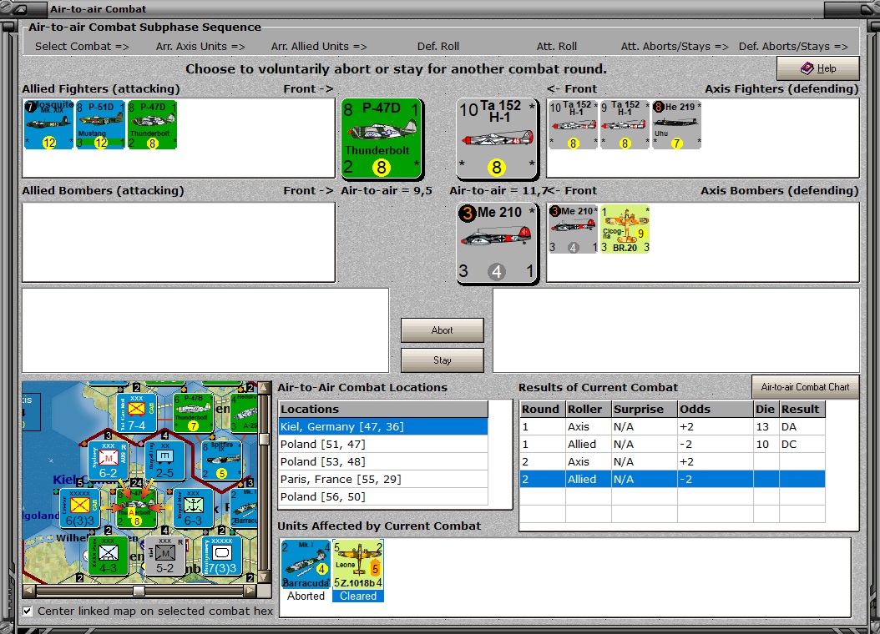Select the Mosquito counter in Allied Fighters list
This screenshot has height=634, width=880.
coord(48,124)
